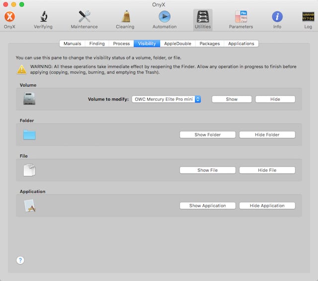Open the Maintenance tools icon
This screenshot has height=281, width=318.
pos(84,17)
